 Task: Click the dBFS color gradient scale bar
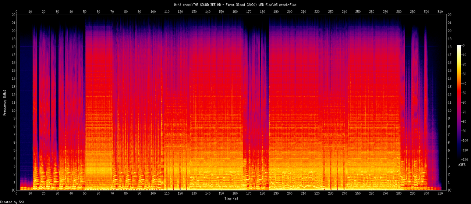pos(458,103)
